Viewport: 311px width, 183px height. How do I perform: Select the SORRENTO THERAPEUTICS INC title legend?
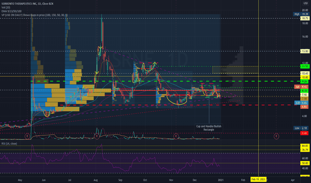click(27, 4)
